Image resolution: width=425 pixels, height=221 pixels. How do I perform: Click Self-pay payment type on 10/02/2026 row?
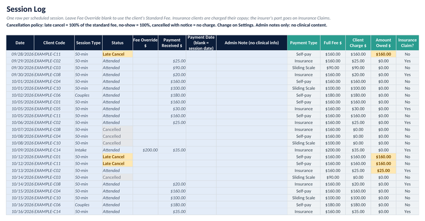[303, 95]
